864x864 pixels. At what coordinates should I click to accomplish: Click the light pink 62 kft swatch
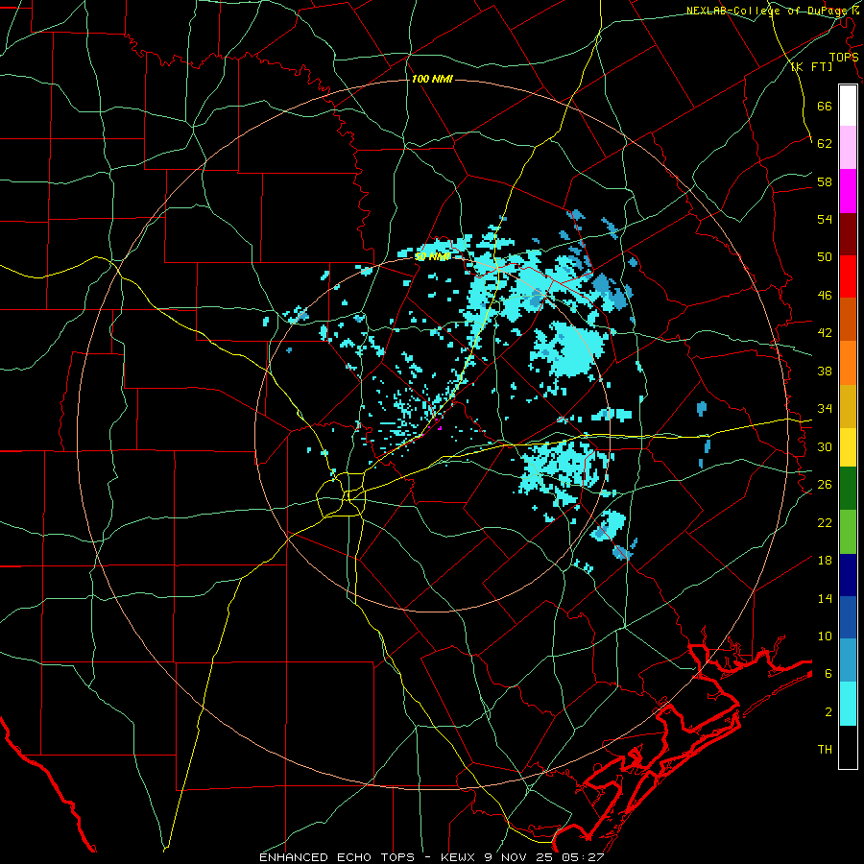pos(848,148)
